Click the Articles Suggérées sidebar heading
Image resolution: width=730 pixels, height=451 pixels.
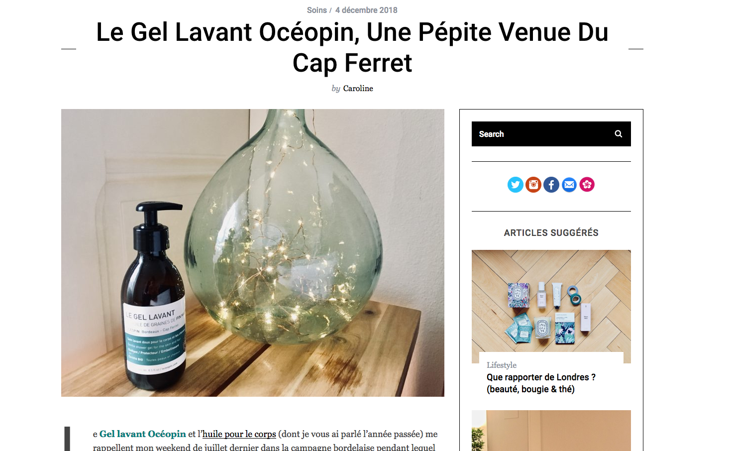tap(551, 232)
